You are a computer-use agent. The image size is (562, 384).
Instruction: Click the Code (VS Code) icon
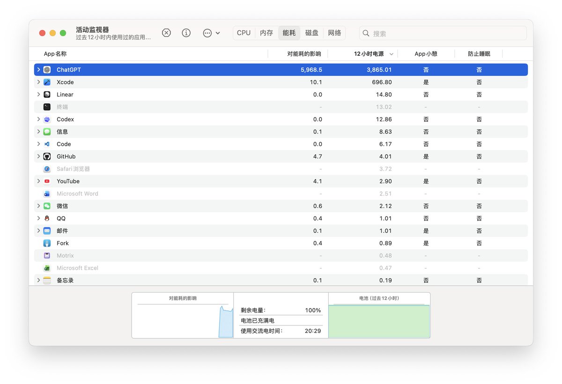coord(47,144)
